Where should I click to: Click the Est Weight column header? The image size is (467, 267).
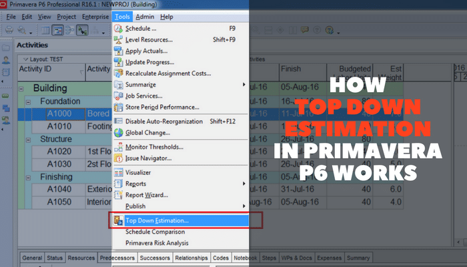tap(388, 72)
